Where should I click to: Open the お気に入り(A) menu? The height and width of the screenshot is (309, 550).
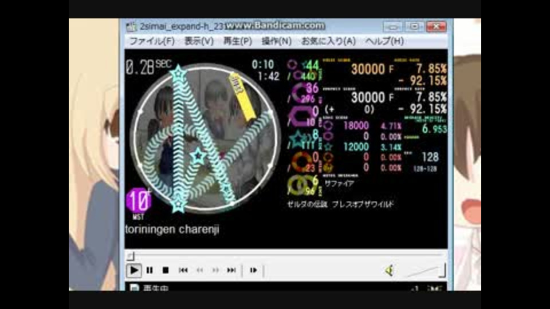pyautogui.click(x=328, y=41)
